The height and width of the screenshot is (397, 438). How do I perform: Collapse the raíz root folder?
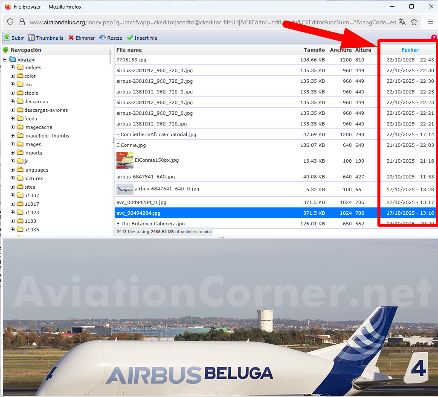(5, 60)
